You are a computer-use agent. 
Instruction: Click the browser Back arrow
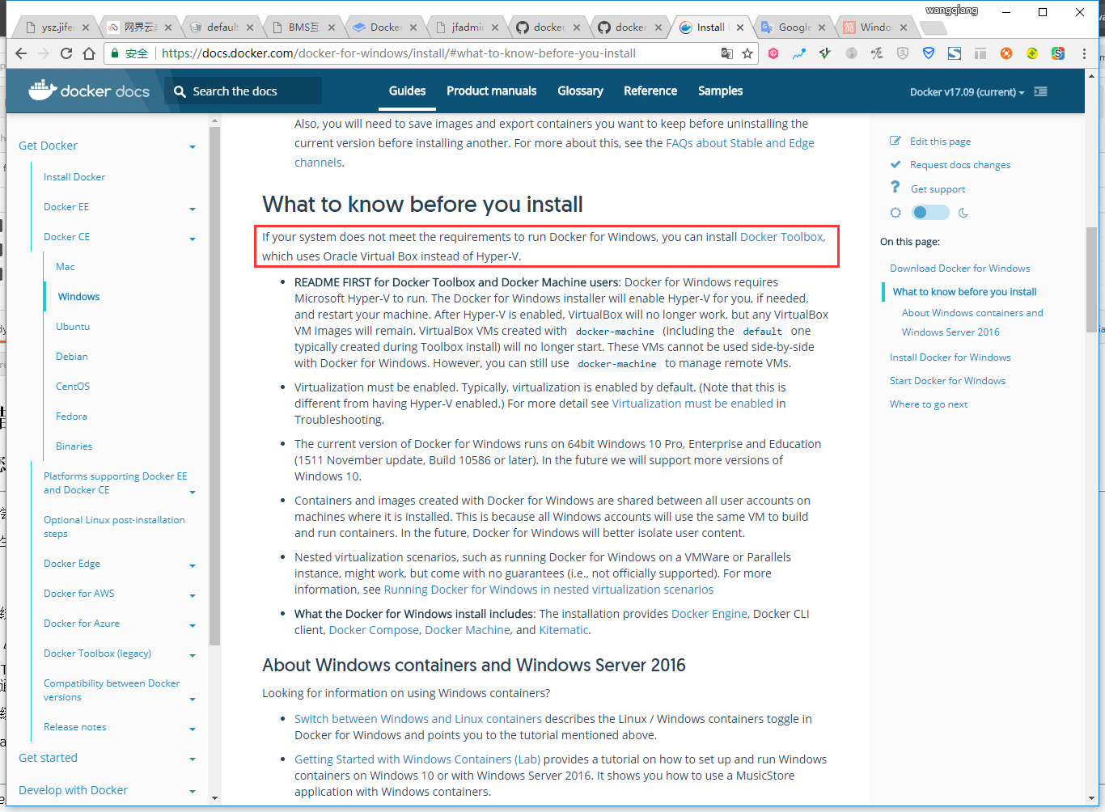[x=21, y=53]
